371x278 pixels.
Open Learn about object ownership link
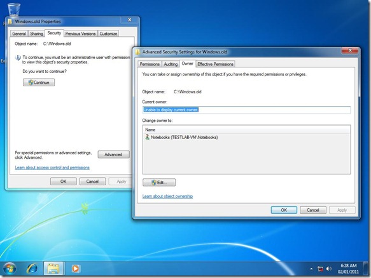tap(167, 196)
